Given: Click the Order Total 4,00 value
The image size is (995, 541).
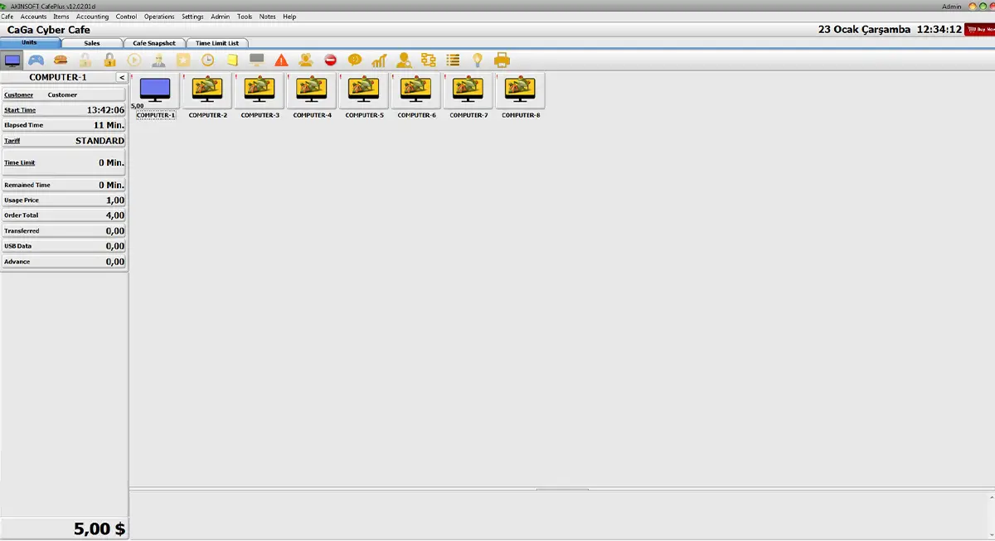Looking at the screenshot, I should click(115, 215).
